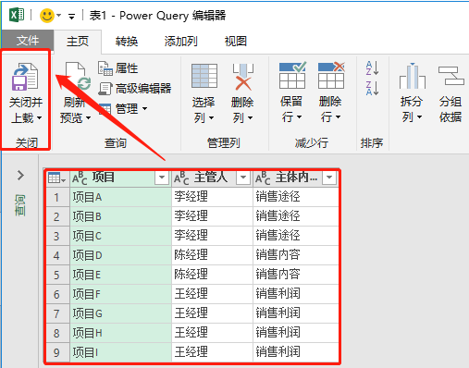Click the Remove Rows icon (删除行)

(x=331, y=75)
